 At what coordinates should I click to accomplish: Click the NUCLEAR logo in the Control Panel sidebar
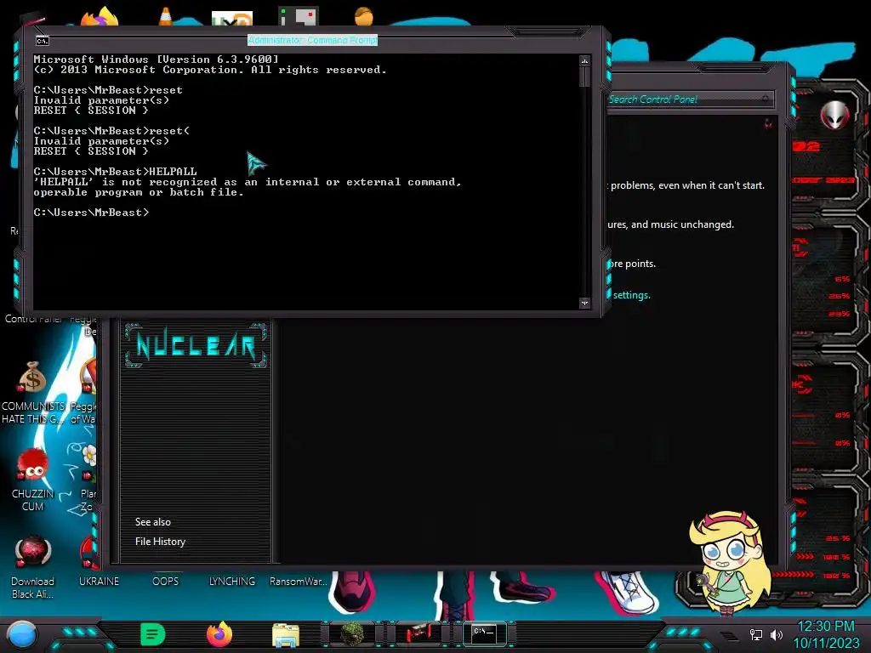196,345
